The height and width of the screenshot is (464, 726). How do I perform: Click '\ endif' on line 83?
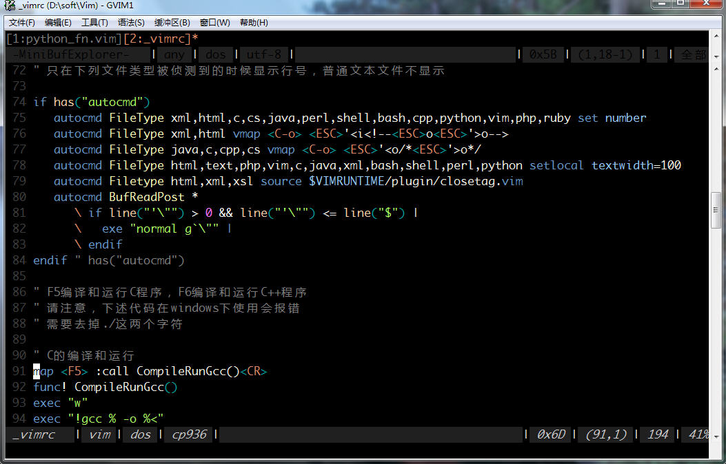coord(98,244)
